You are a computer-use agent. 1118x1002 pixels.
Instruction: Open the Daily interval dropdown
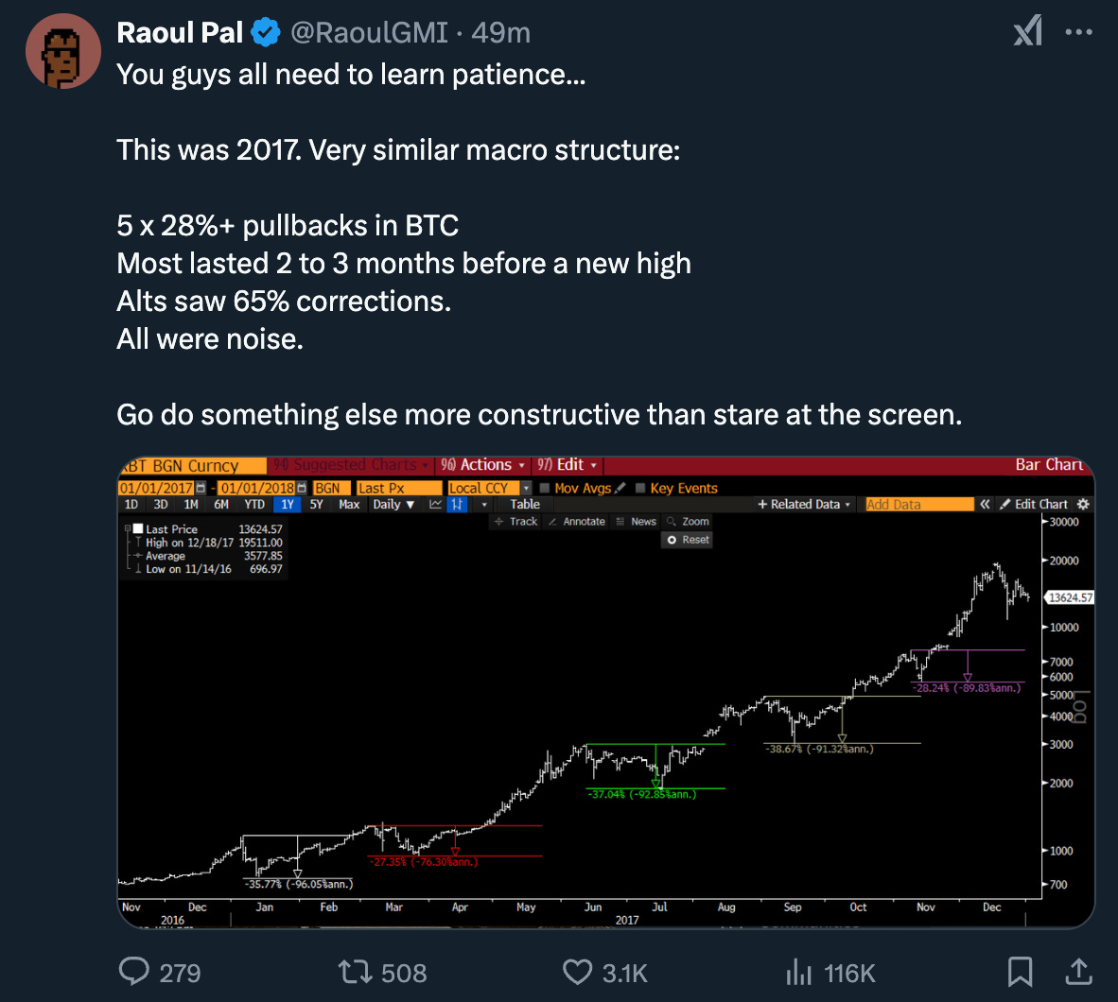(393, 505)
